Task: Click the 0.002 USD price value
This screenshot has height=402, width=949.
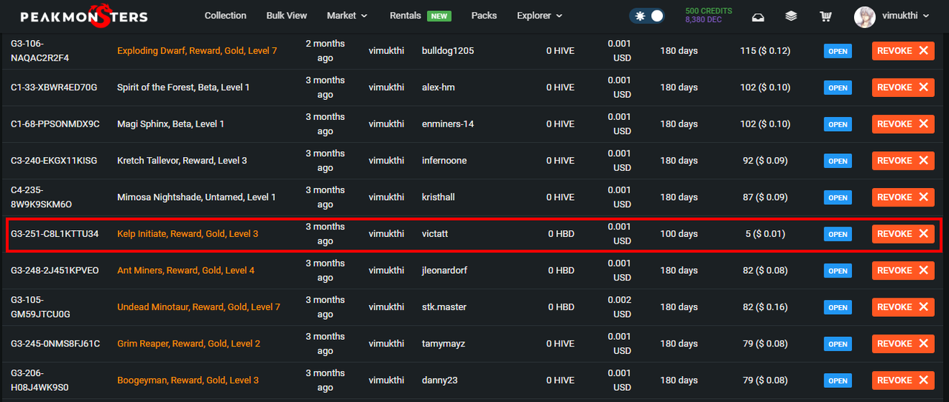Action: click(619, 307)
